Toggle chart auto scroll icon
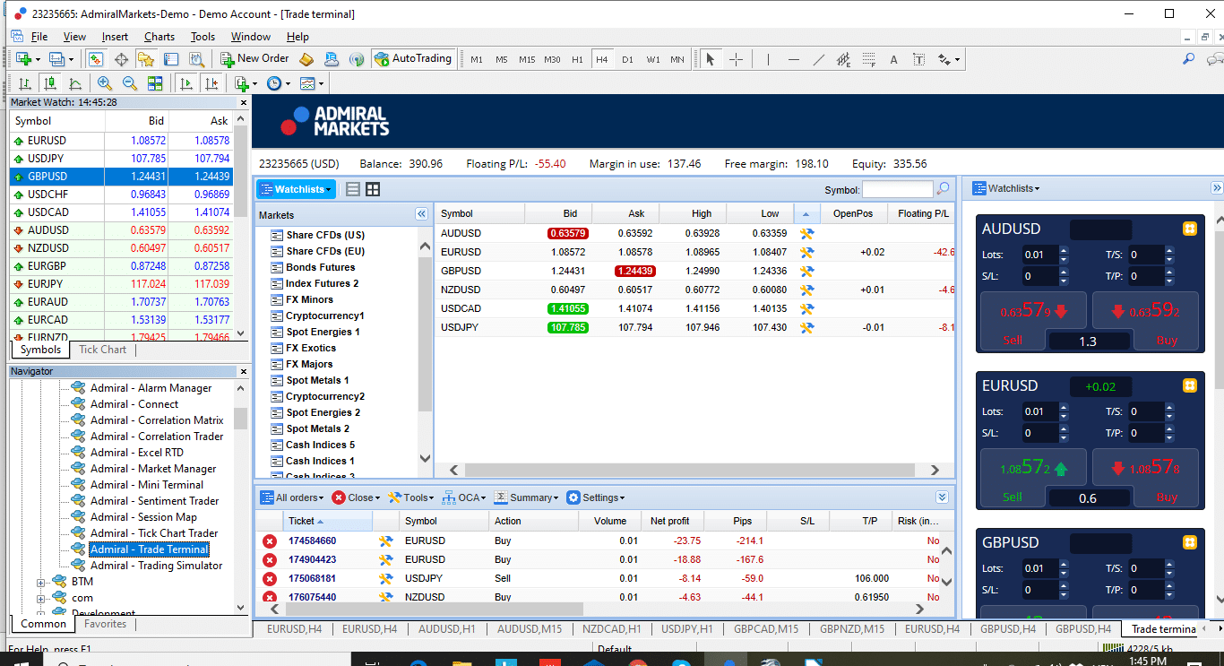1224x666 pixels. (186, 83)
